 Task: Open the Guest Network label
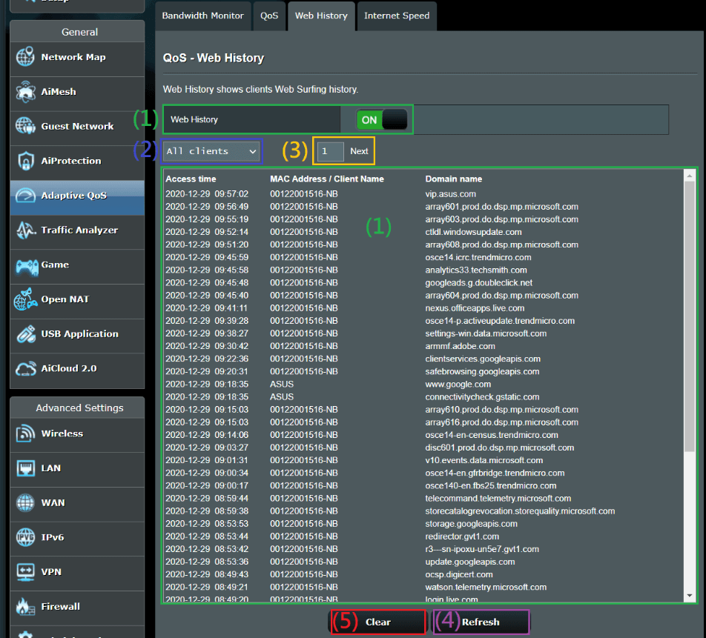pyautogui.click(x=77, y=127)
